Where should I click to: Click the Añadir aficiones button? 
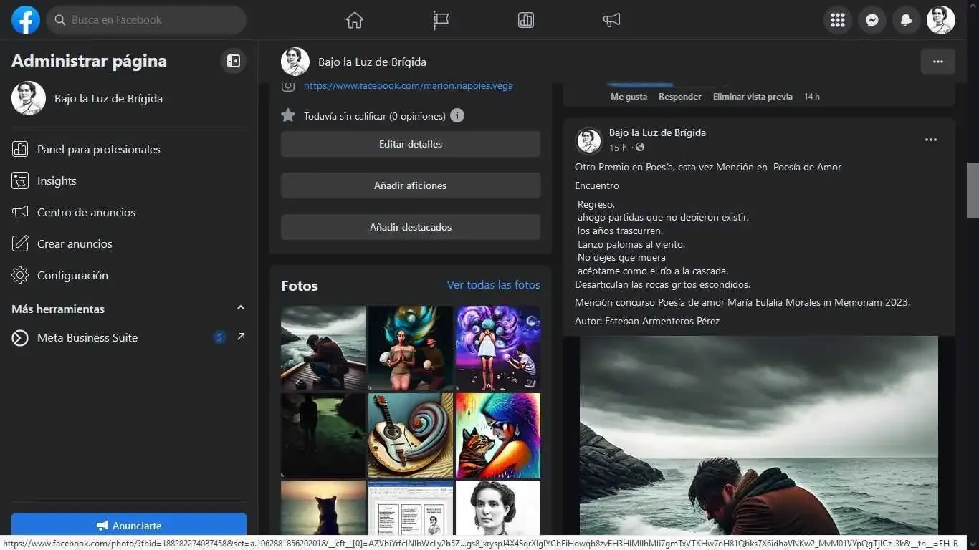(x=411, y=185)
